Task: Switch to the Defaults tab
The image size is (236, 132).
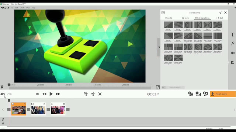Action: coord(169,18)
